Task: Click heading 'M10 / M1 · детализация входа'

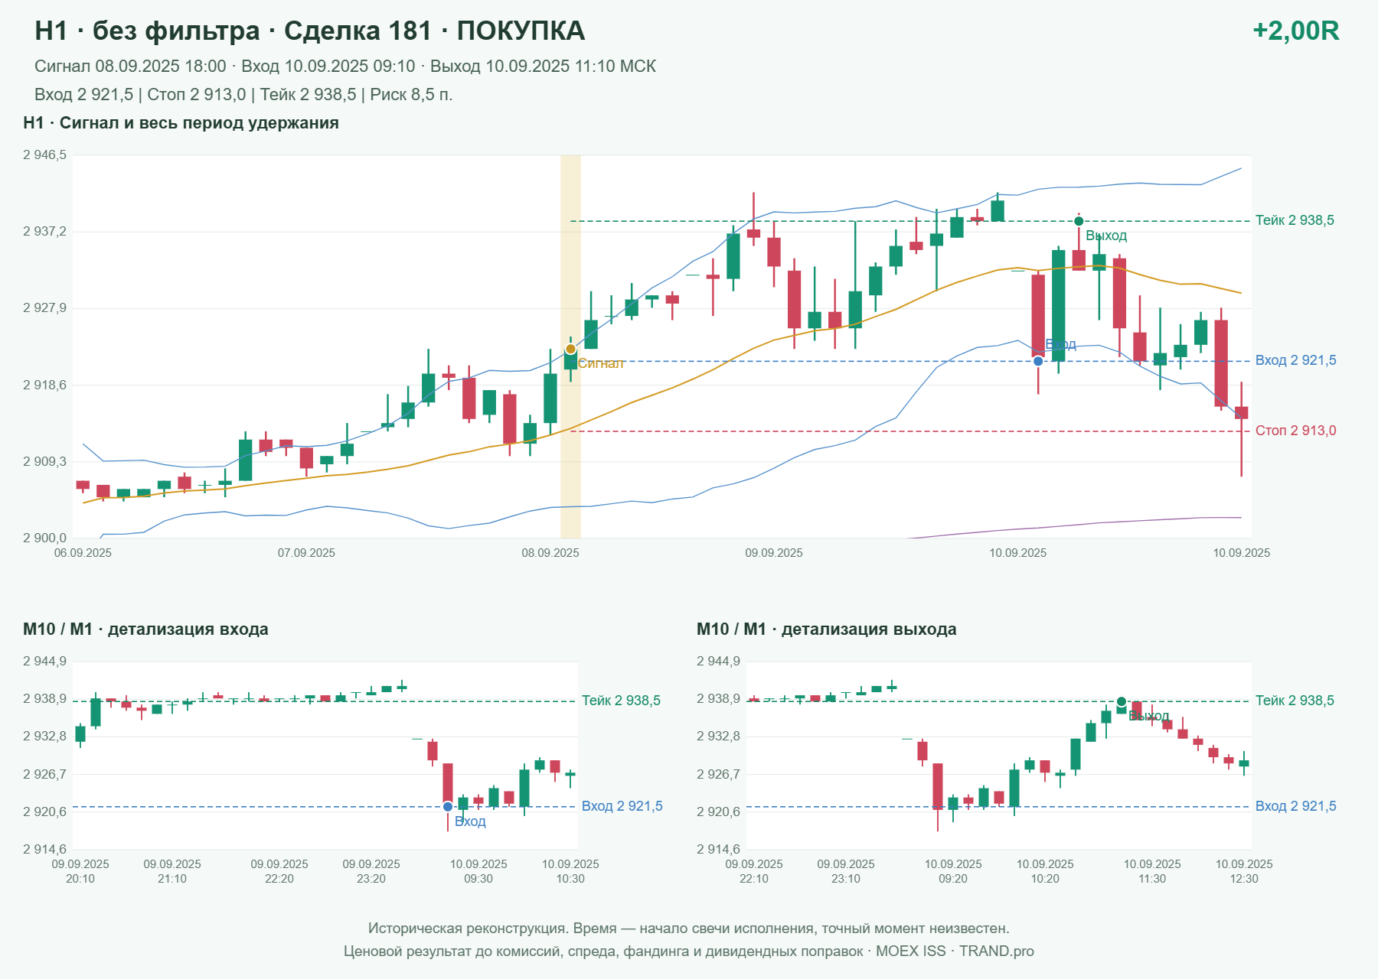Action: click(145, 629)
